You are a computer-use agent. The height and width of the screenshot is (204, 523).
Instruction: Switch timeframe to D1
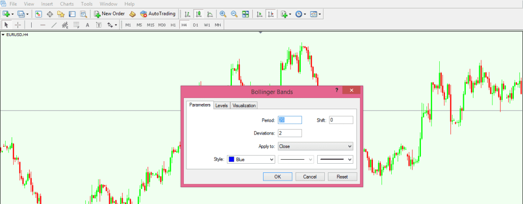click(x=196, y=24)
